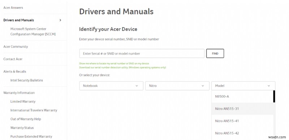289x140 pixels.
Task: Open Contact Acer page
Action: (x=13, y=59)
